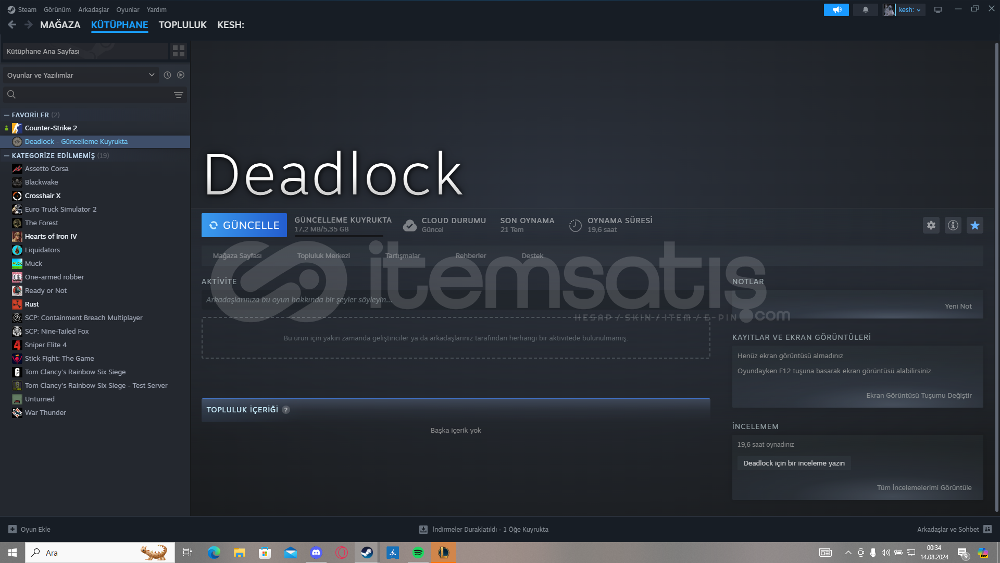Expand the Oyunlar ve Yazılımlar dropdown
The width and height of the screenshot is (1000, 563).
tap(80, 75)
